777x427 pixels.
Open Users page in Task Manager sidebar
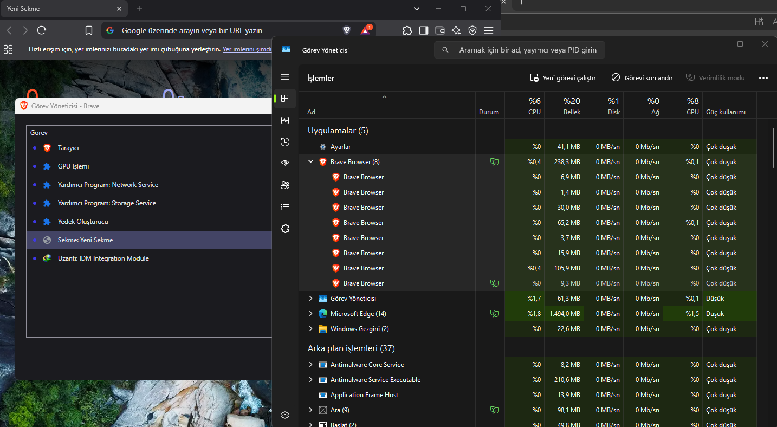(285, 185)
